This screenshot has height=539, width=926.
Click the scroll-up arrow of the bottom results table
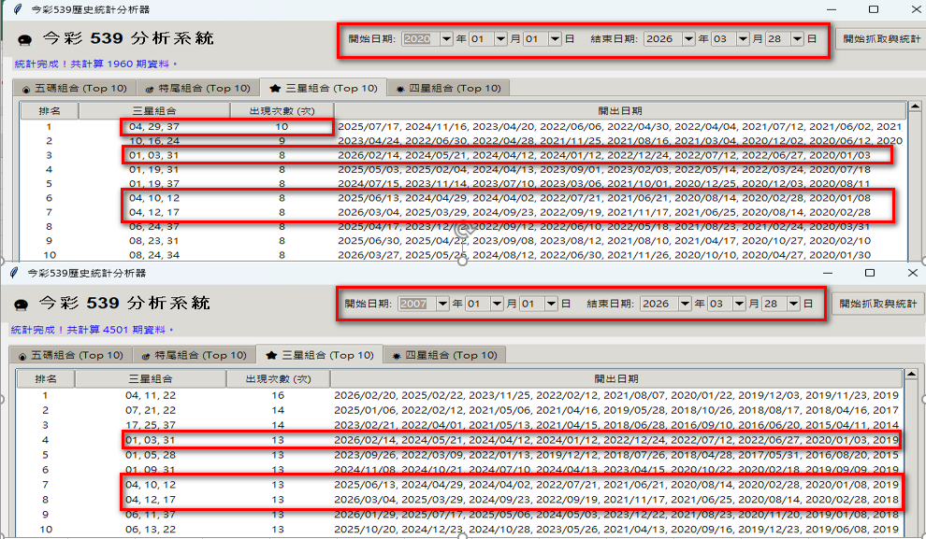point(910,377)
